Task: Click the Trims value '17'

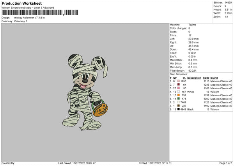Action: [x=190, y=35]
